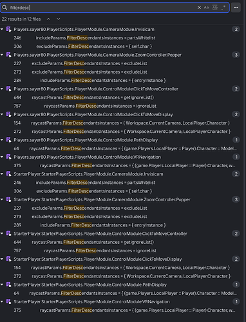Click script icon of StarterPlayer ClickToMoveDisplay

[x=9, y=259]
